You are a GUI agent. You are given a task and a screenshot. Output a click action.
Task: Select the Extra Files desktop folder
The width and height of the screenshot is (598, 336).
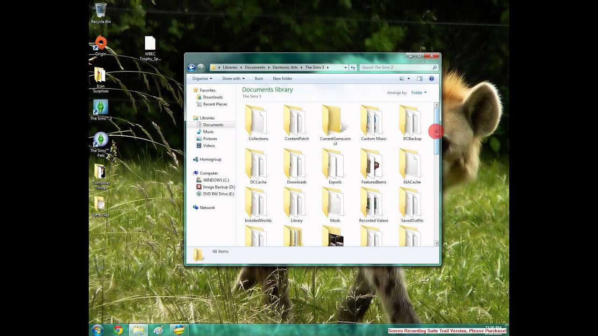click(x=100, y=207)
